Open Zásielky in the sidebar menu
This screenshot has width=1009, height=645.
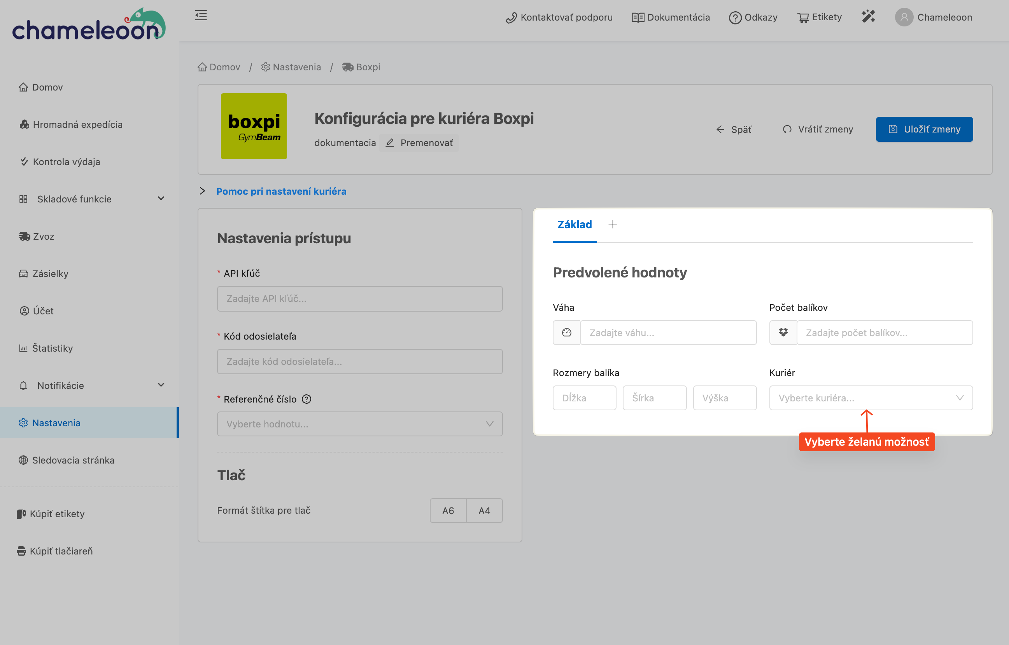click(x=50, y=274)
